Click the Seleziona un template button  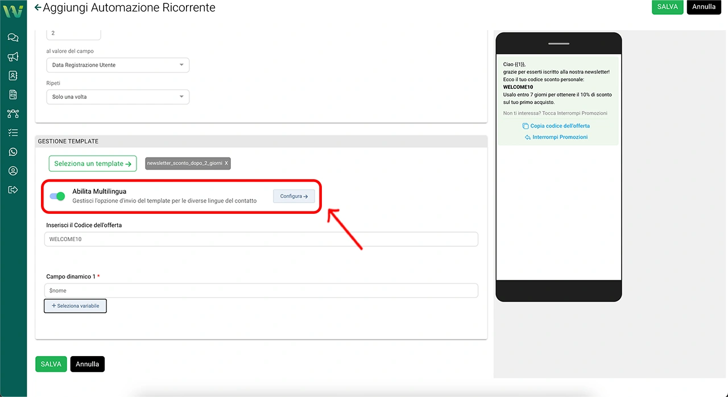(93, 164)
